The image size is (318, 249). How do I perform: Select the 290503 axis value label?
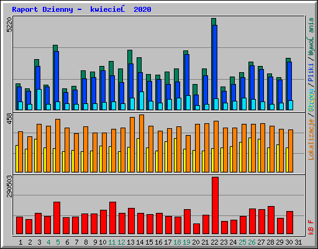(9, 186)
